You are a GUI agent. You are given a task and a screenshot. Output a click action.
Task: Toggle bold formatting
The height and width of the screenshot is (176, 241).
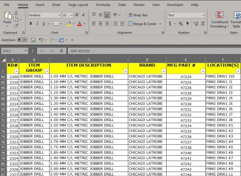point(31,24)
